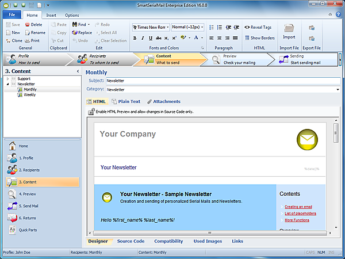This screenshot has height=259, width=345.
Task: Open the Used Images tab
Action: pyautogui.click(x=208, y=241)
